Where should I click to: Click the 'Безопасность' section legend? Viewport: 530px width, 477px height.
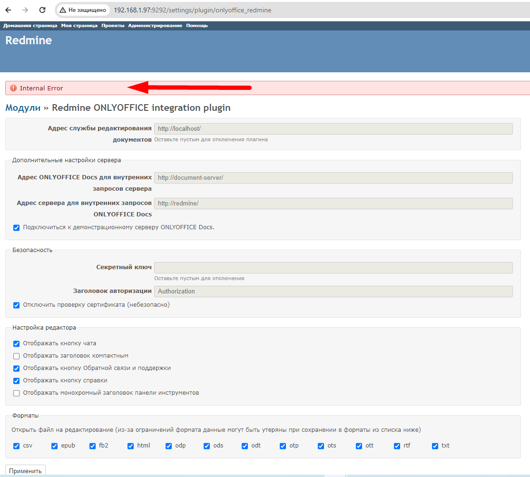pos(32,250)
